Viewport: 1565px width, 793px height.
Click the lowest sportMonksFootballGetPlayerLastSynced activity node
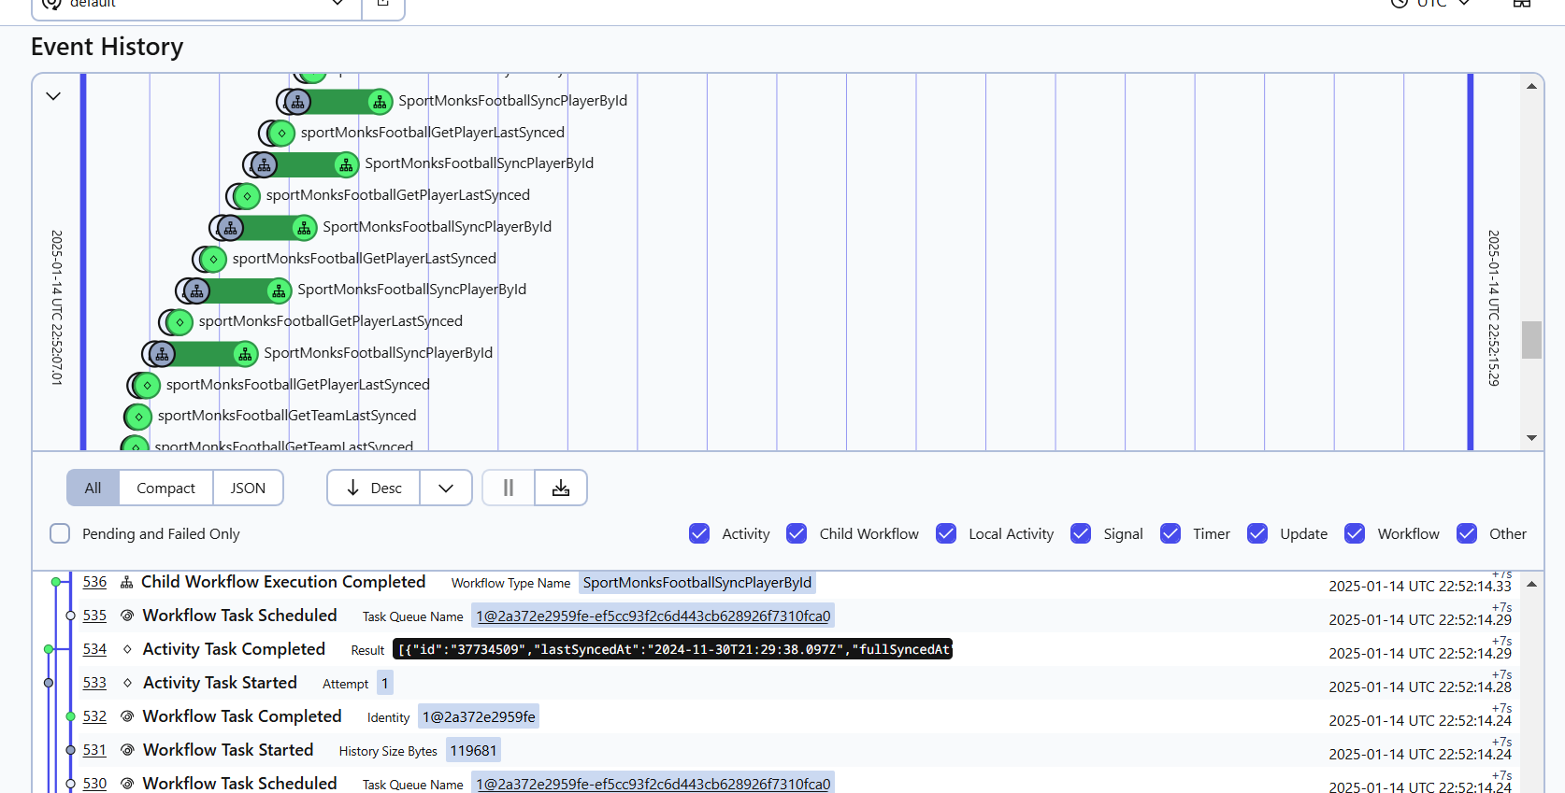coord(147,386)
